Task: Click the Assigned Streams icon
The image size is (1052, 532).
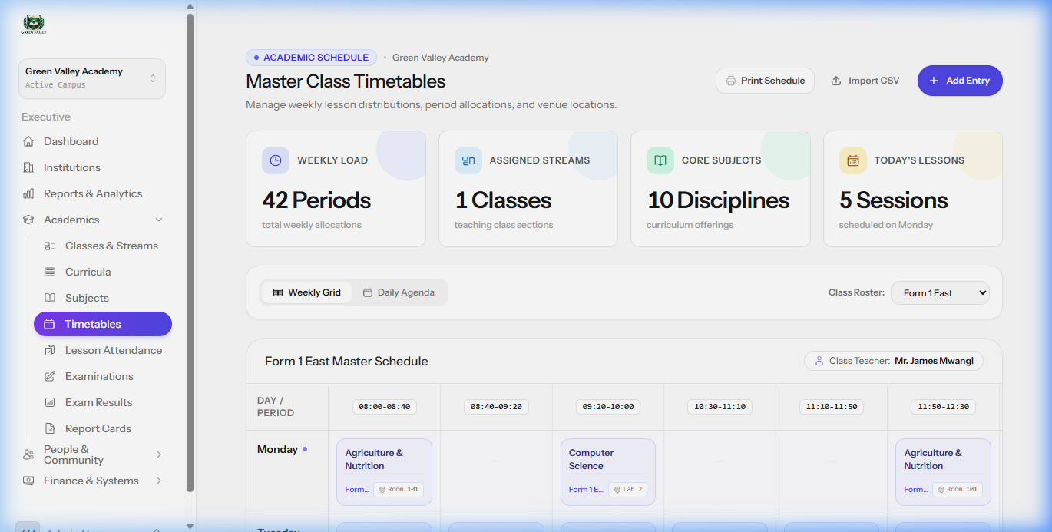Action: [x=468, y=160]
